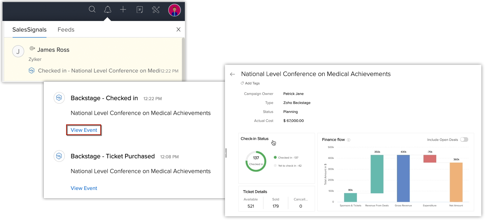The width and height of the screenshot is (485, 220).
Task: Click the Available tickets count 521
Action: coord(251,206)
